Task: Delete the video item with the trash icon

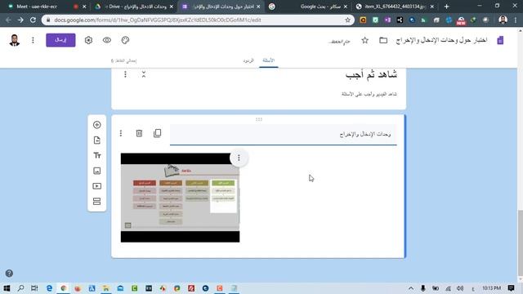Action: coord(139,133)
